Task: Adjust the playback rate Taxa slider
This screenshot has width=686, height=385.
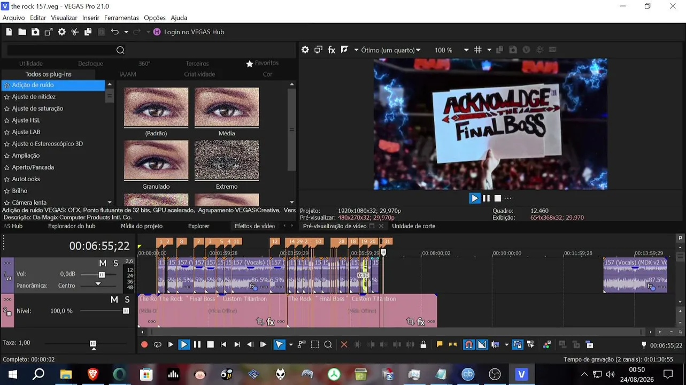Action: point(93,344)
